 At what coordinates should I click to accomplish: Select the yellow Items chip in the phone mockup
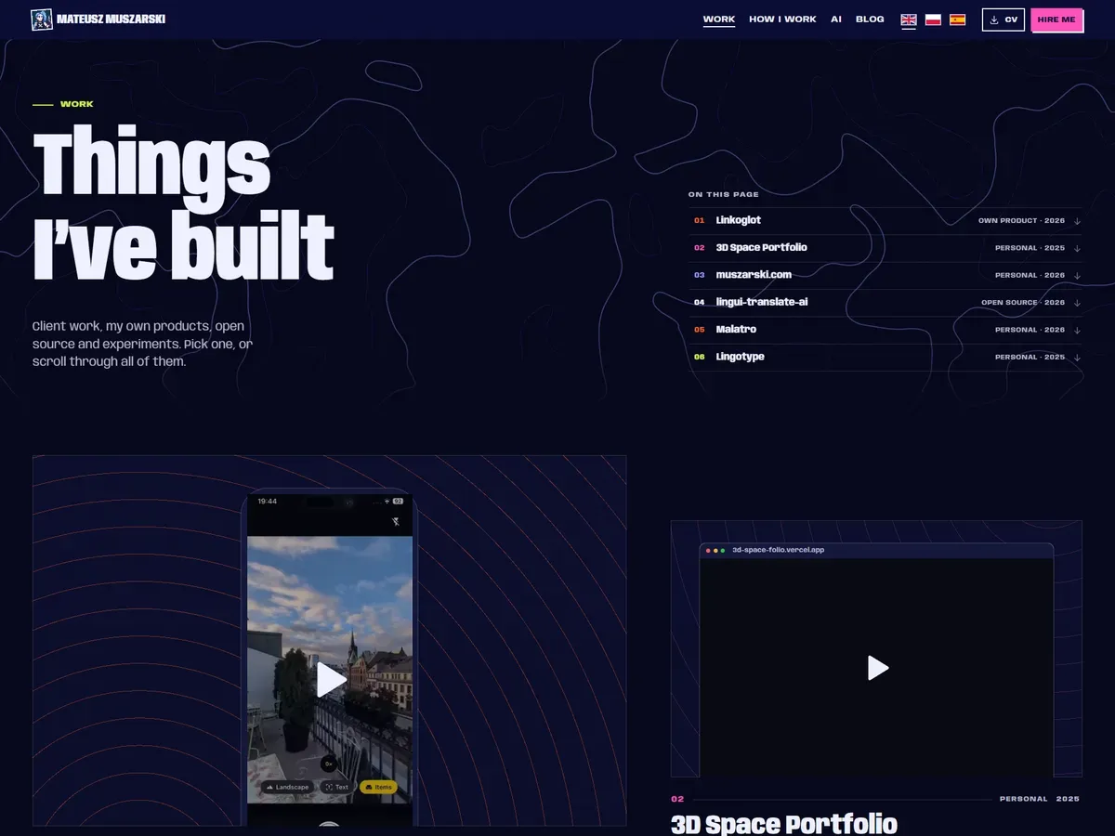(x=378, y=787)
